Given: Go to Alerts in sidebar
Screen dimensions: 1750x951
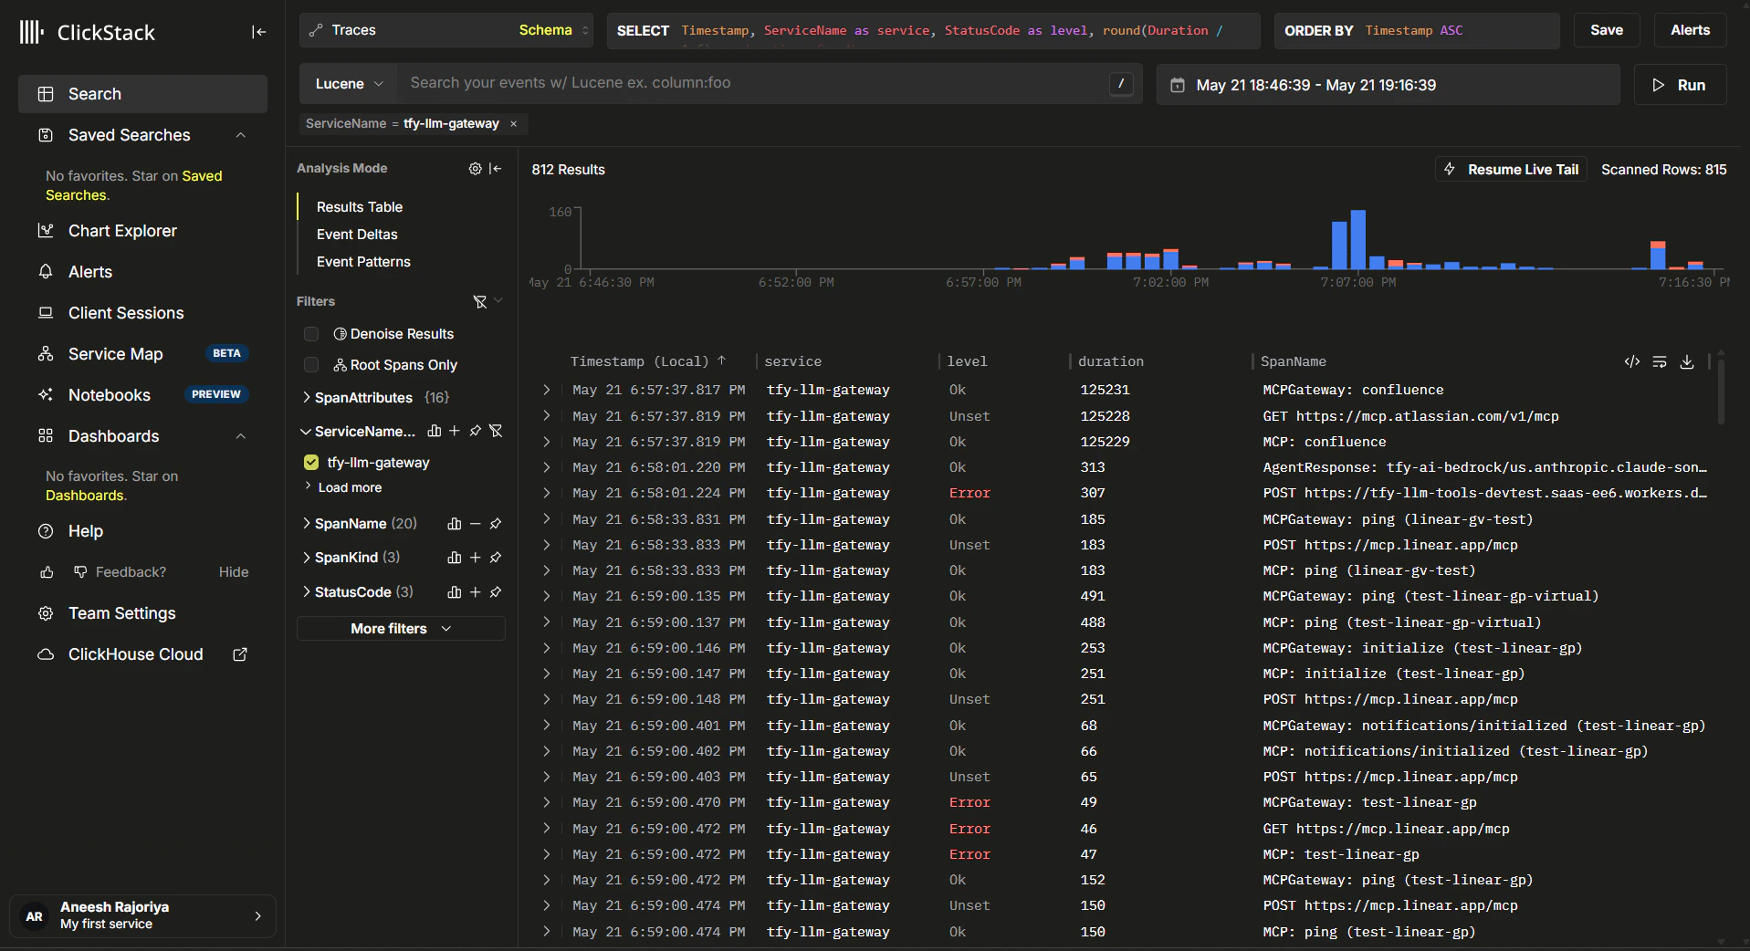Looking at the screenshot, I should pyautogui.click(x=90, y=272).
